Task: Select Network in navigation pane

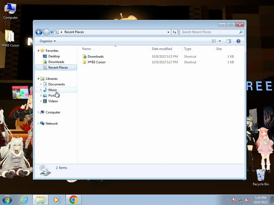Action: pyautogui.click(x=52, y=123)
